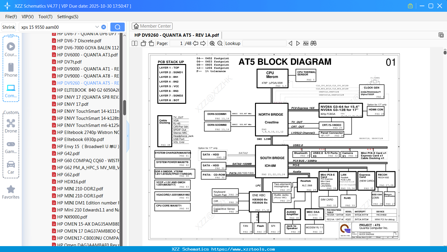Open HP ELITEBOOK 840 G2 file
447x252 pixels.
pyautogui.click(x=85, y=90)
